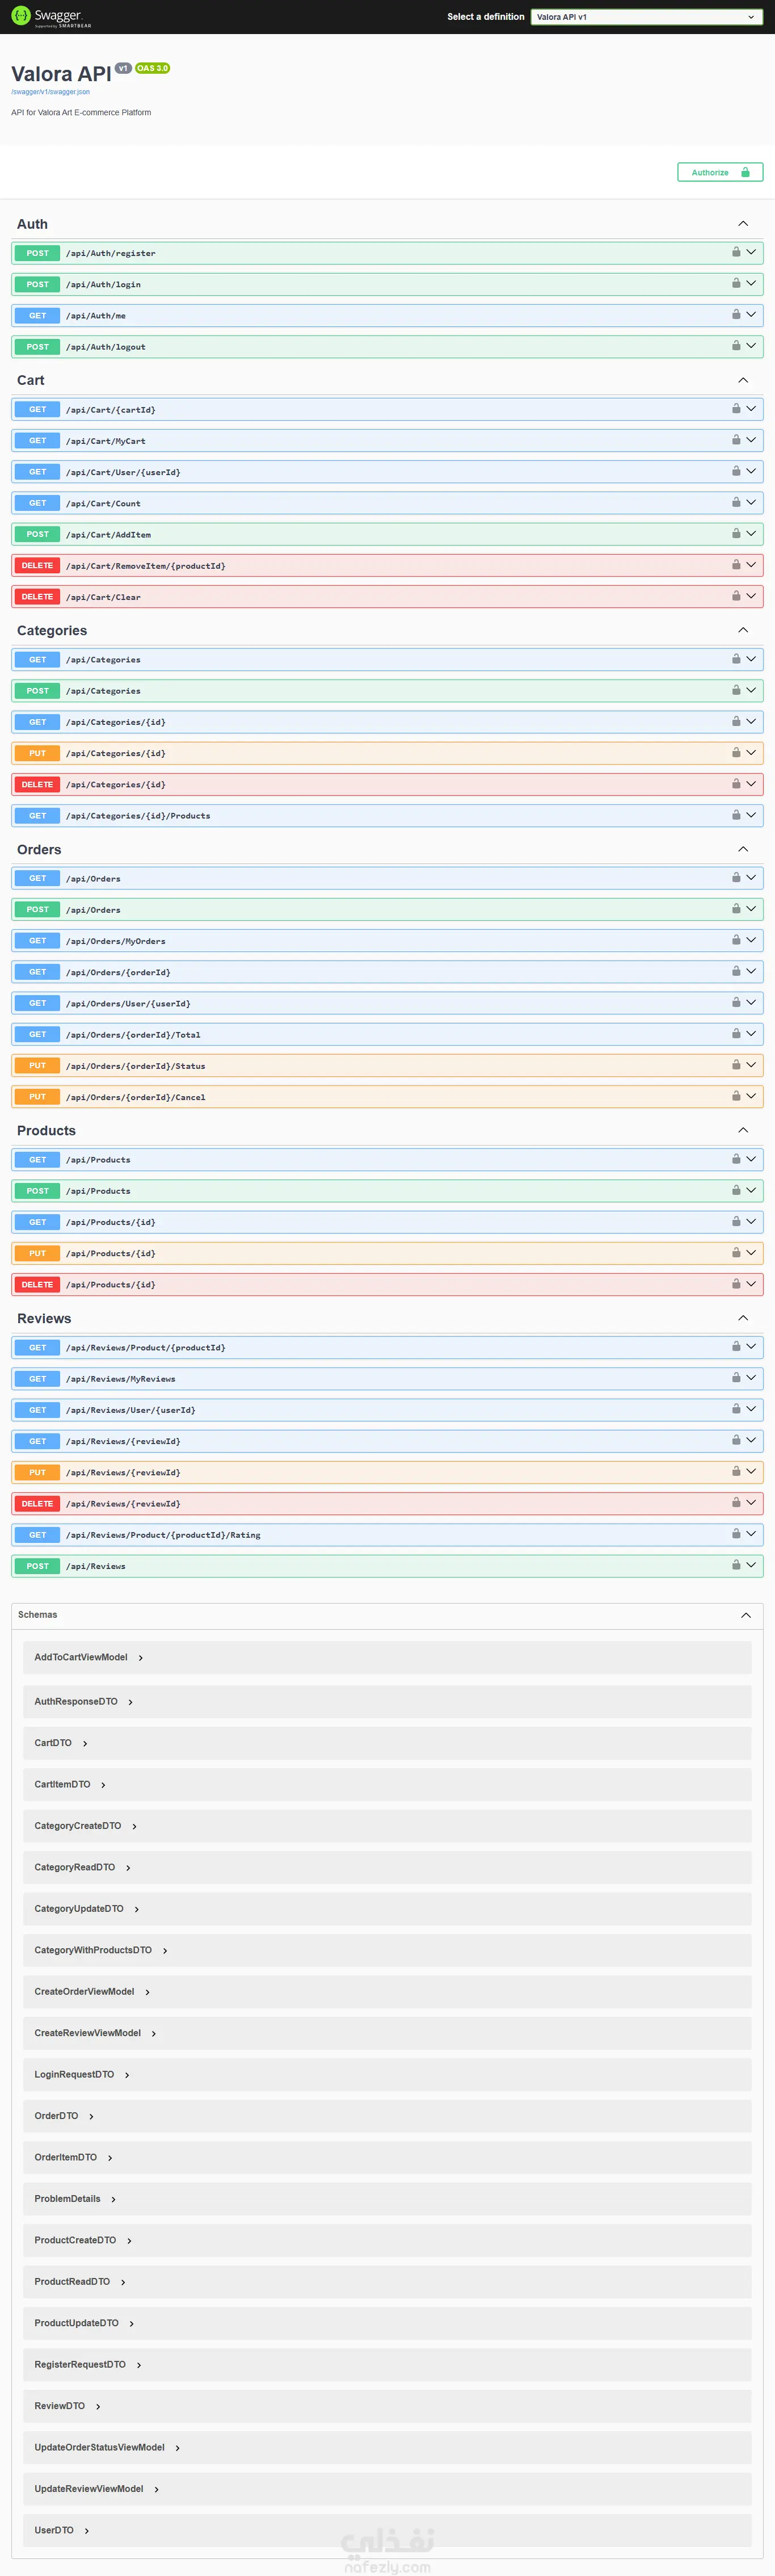Expand the CartDTO schema
This screenshot has height=2576, width=775.
(x=61, y=1743)
